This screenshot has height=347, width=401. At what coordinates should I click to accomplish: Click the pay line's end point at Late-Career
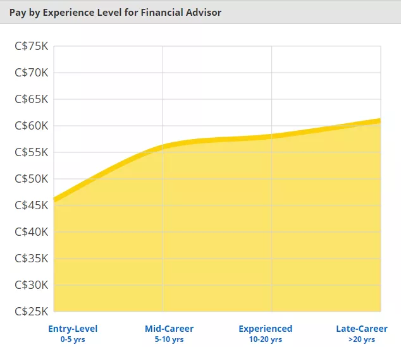click(x=380, y=121)
